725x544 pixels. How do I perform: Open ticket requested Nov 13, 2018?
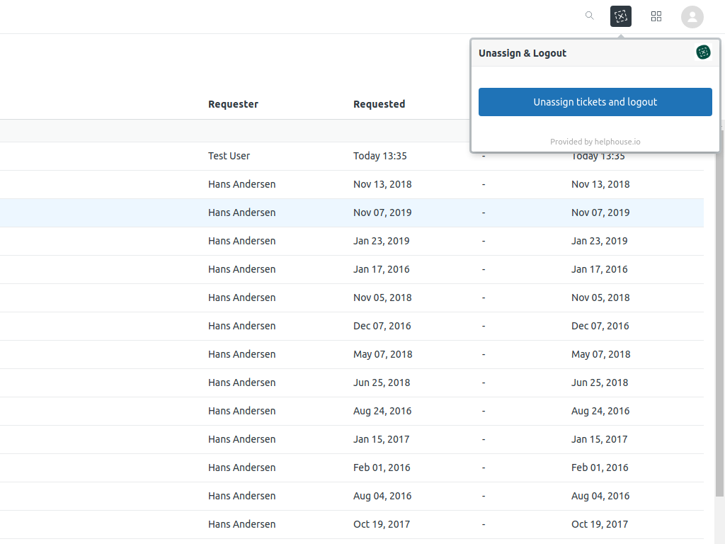click(x=382, y=184)
